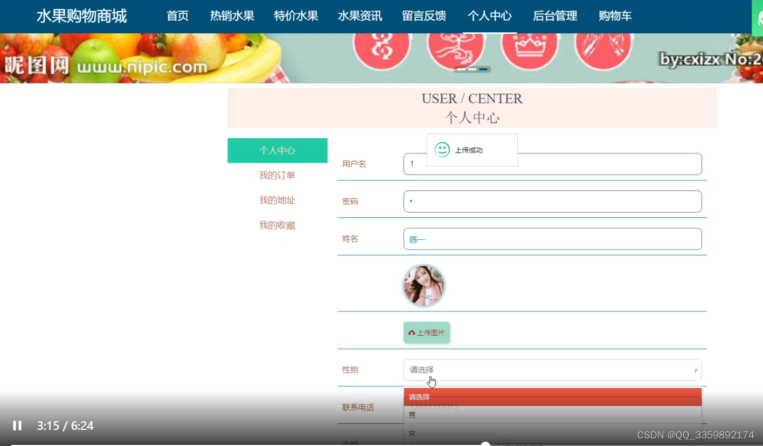The width and height of the screenshot is (763, 446).
Task: Open 留言反馈 menu item
Action: tap(424, 16)
